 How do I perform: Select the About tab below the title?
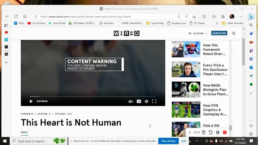coord(25,133)
